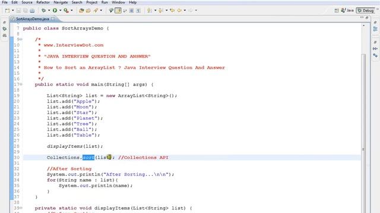Image resolution: width=380 pixels, height=213 pixels.
Task: Click the Print toolbar icon
Action: pos(32,11)
